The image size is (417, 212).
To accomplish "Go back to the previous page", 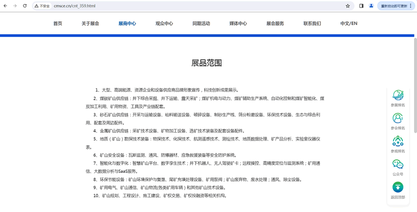I will pyautogui.click(x=5, y=6).
